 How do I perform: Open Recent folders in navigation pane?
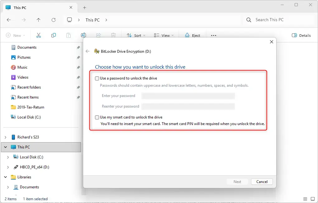[29, 87]
